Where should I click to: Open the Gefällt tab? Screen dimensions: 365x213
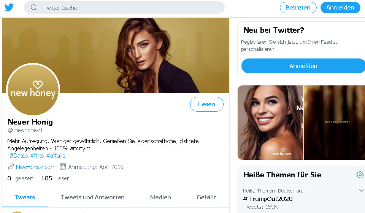point(206,197)
